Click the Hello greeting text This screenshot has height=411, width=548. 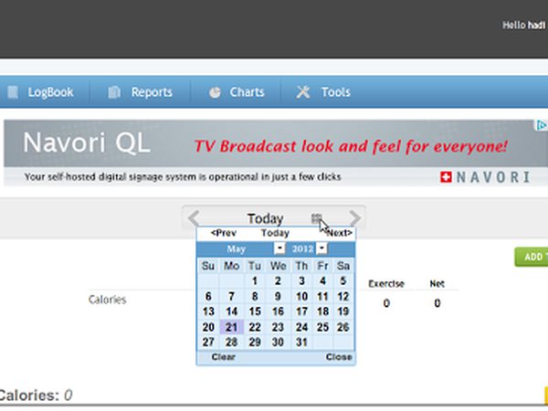523,26
